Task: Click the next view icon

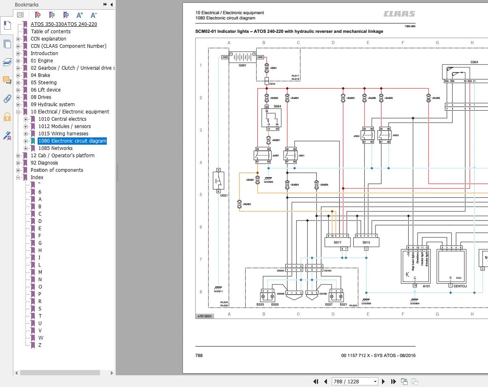Action: pos(414,381)
